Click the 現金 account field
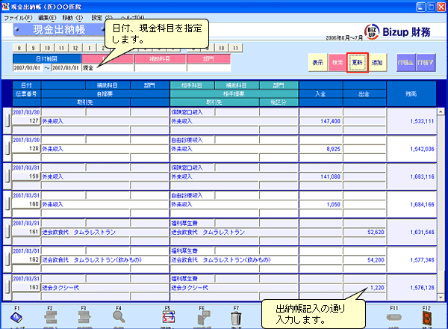 click(x=108, y=68)
